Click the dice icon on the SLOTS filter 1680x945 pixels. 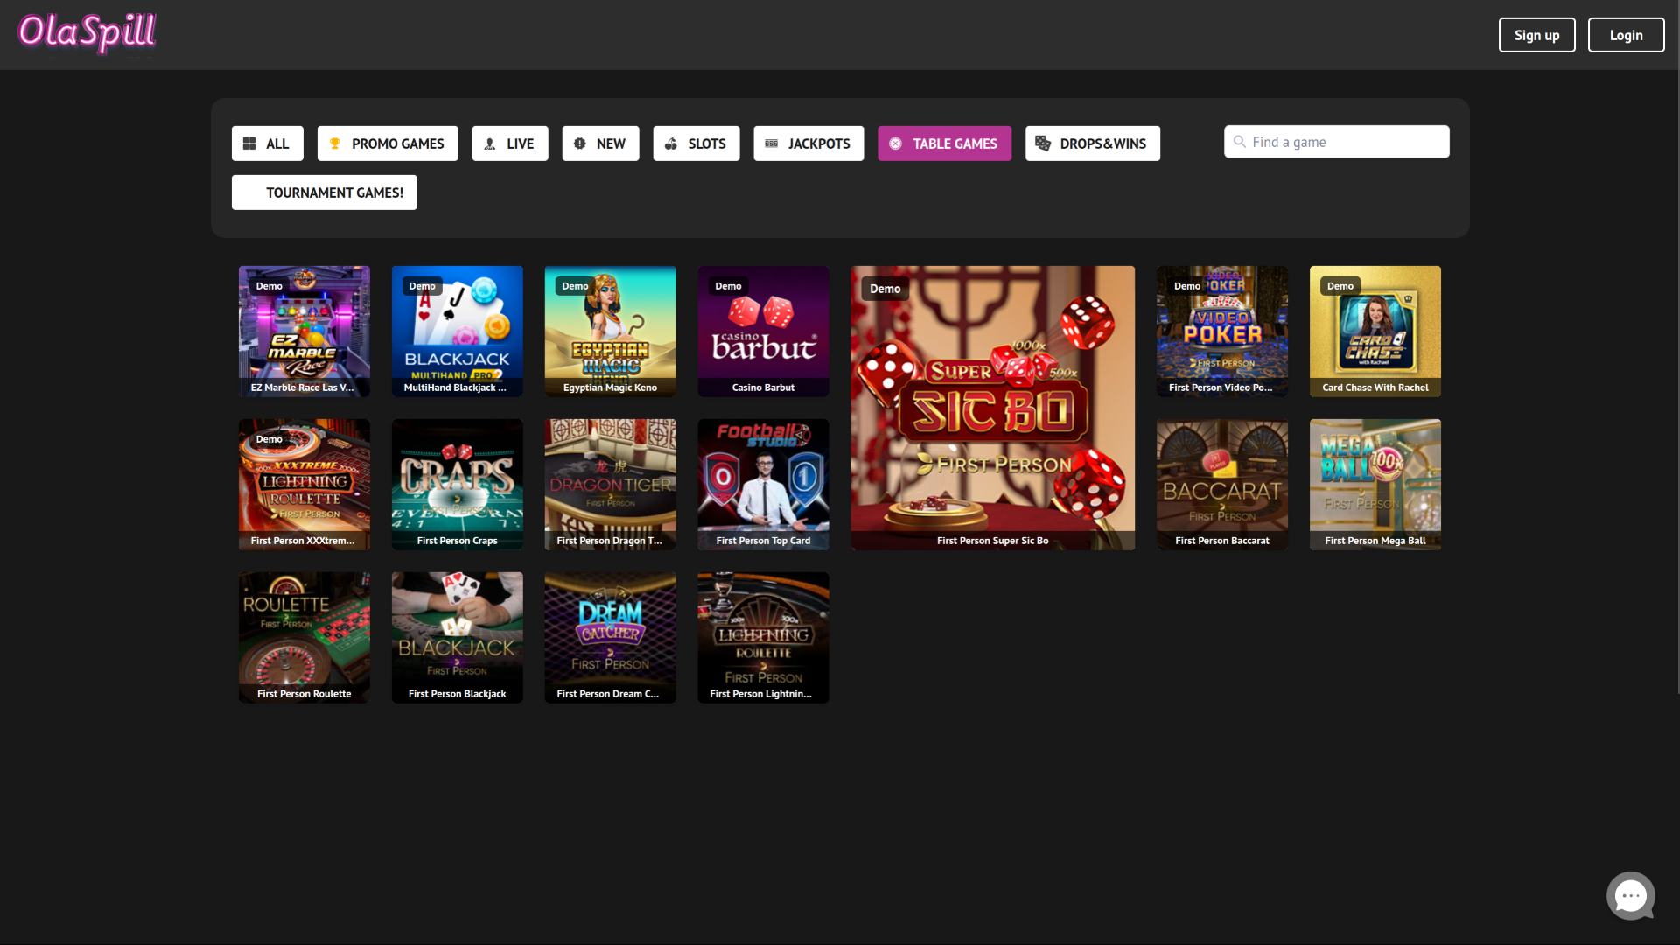[x=671, y=143]
